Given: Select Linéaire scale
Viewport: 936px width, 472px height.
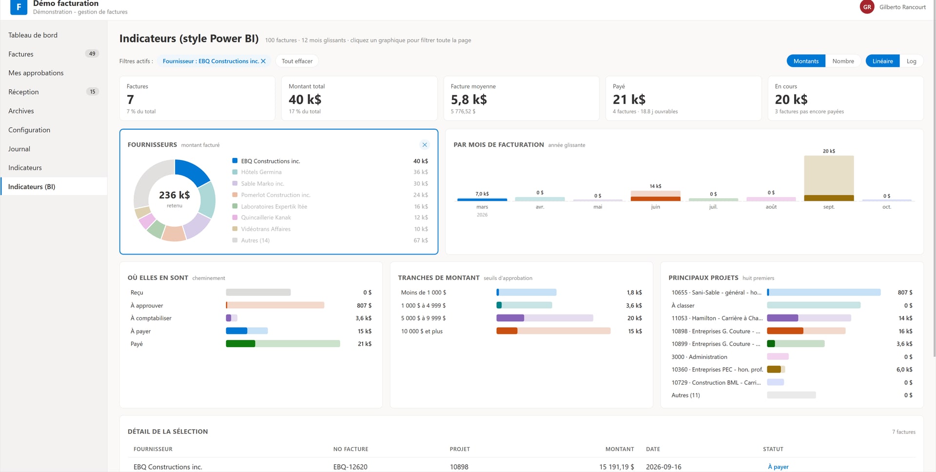Looking at the screenshot, I should pyautogui.click(x=882, y=61).
